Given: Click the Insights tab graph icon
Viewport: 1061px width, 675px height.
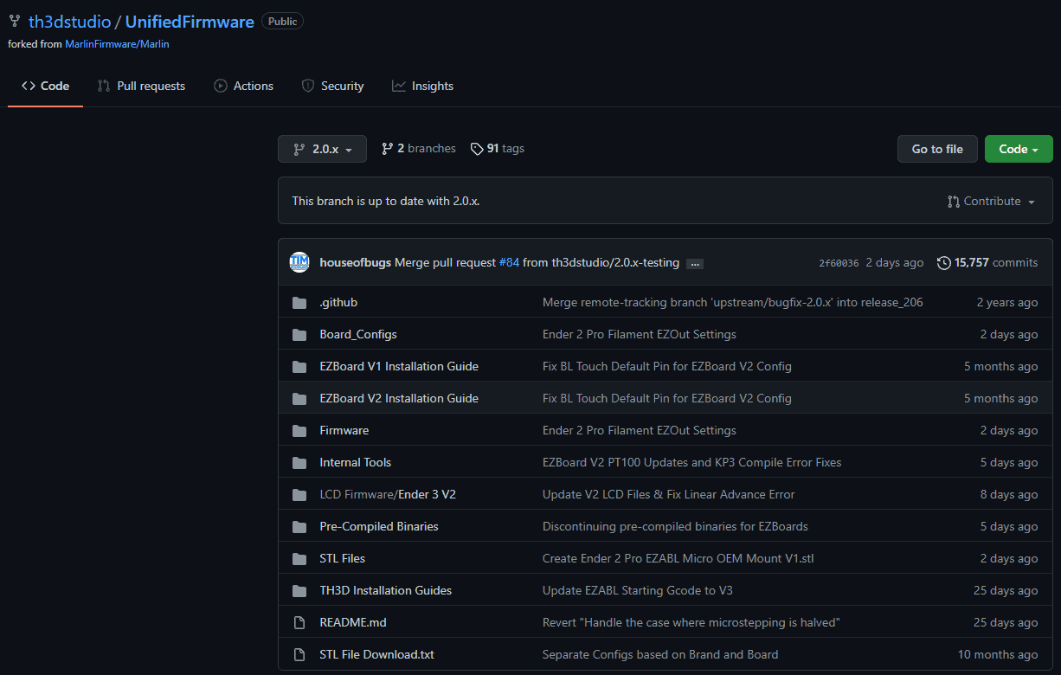Looking at the screenshot, I should tap(399, 86).
